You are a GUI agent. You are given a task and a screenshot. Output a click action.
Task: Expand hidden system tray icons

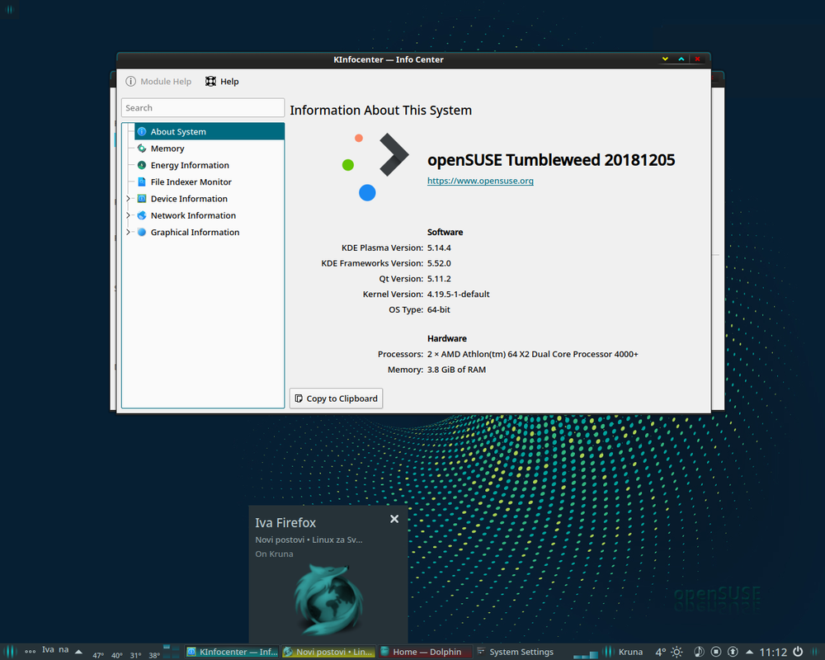click(749, 652)
